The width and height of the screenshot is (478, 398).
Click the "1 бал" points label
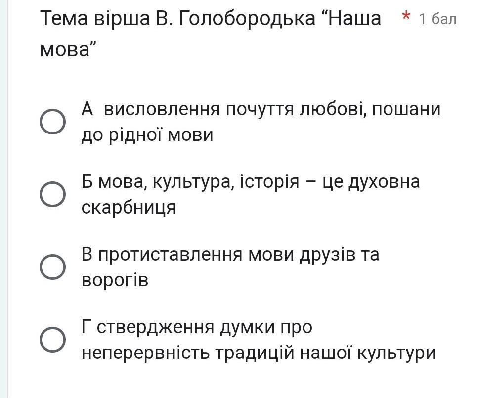click(437, 19)
